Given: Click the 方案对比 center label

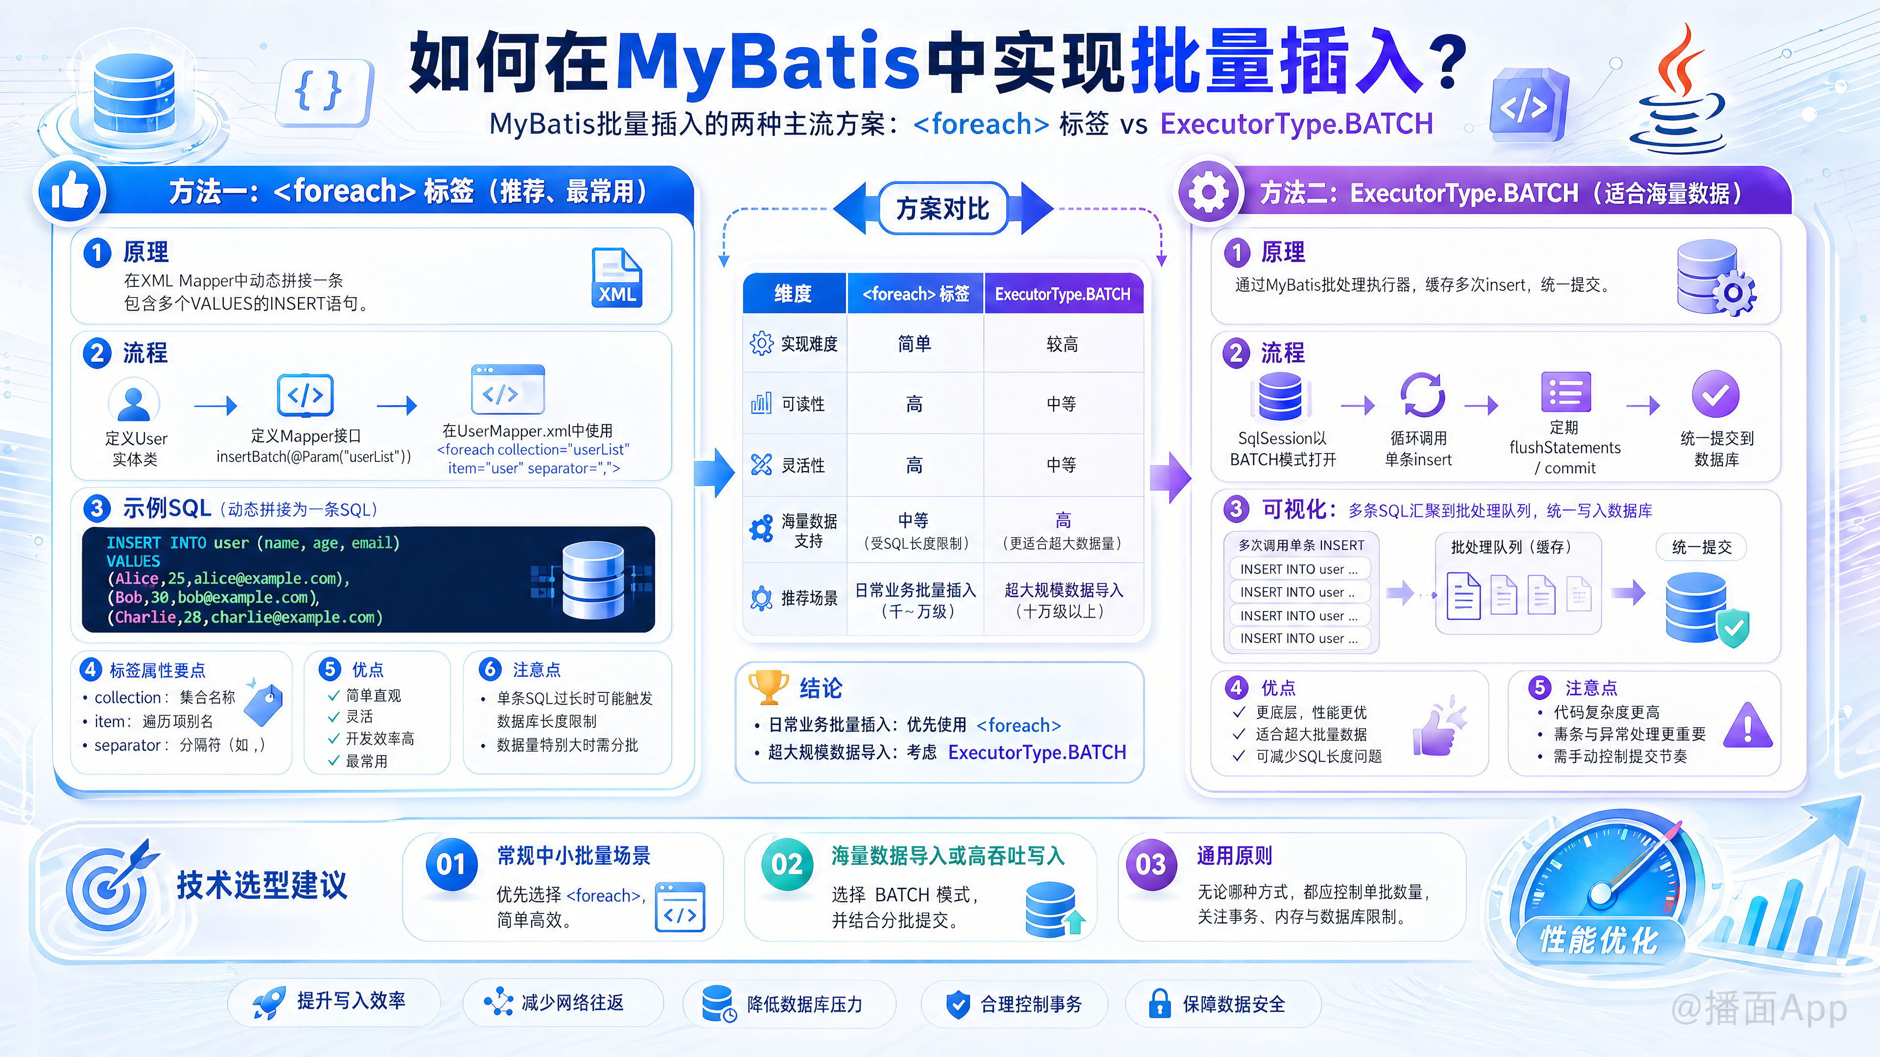Looking at the screenshot, I should (x=943, y=208).
